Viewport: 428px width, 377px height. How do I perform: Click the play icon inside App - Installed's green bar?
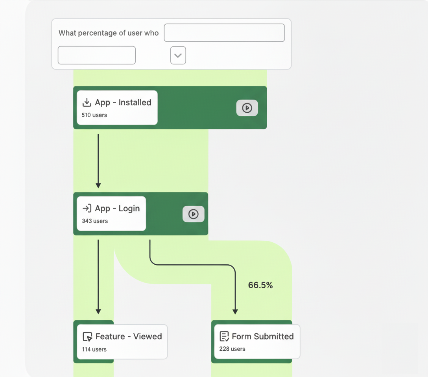click(247, 108)
